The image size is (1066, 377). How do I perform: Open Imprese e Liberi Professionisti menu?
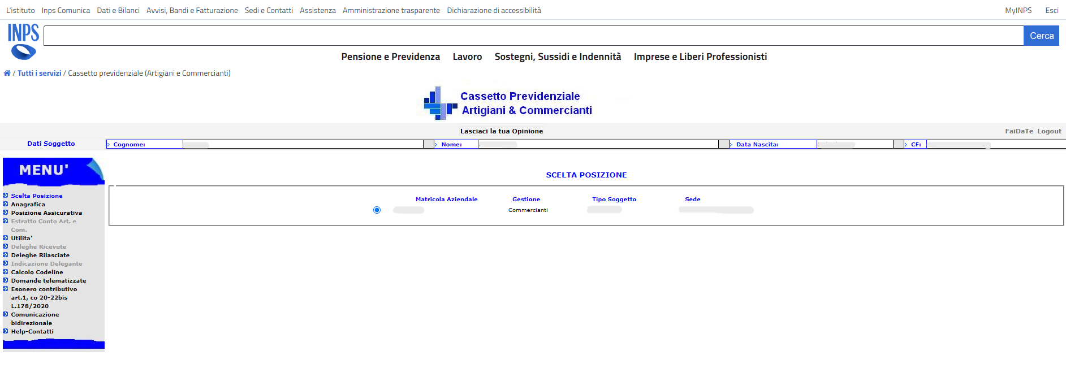pos(700,57)
